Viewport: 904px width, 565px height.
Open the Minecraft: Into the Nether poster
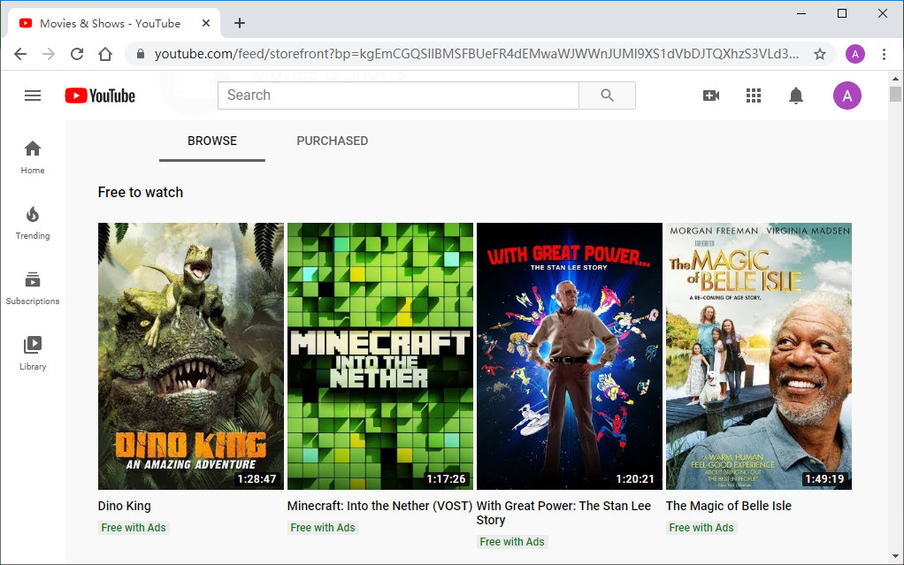pyautogui.click(x=380, y=356)
